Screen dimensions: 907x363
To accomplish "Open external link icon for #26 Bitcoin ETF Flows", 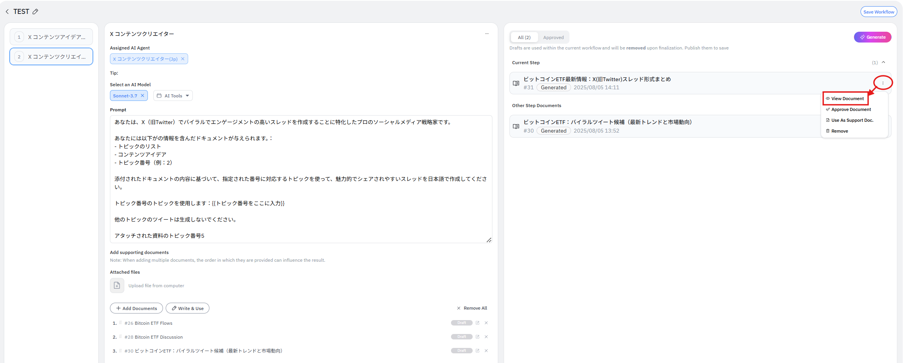I will 477,323.
